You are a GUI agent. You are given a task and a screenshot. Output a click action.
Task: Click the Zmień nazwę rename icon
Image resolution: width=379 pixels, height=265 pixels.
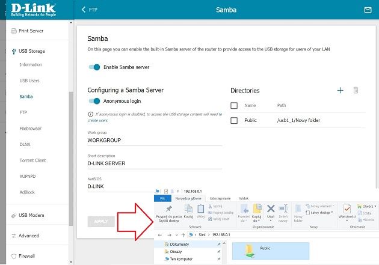[283, 209]
